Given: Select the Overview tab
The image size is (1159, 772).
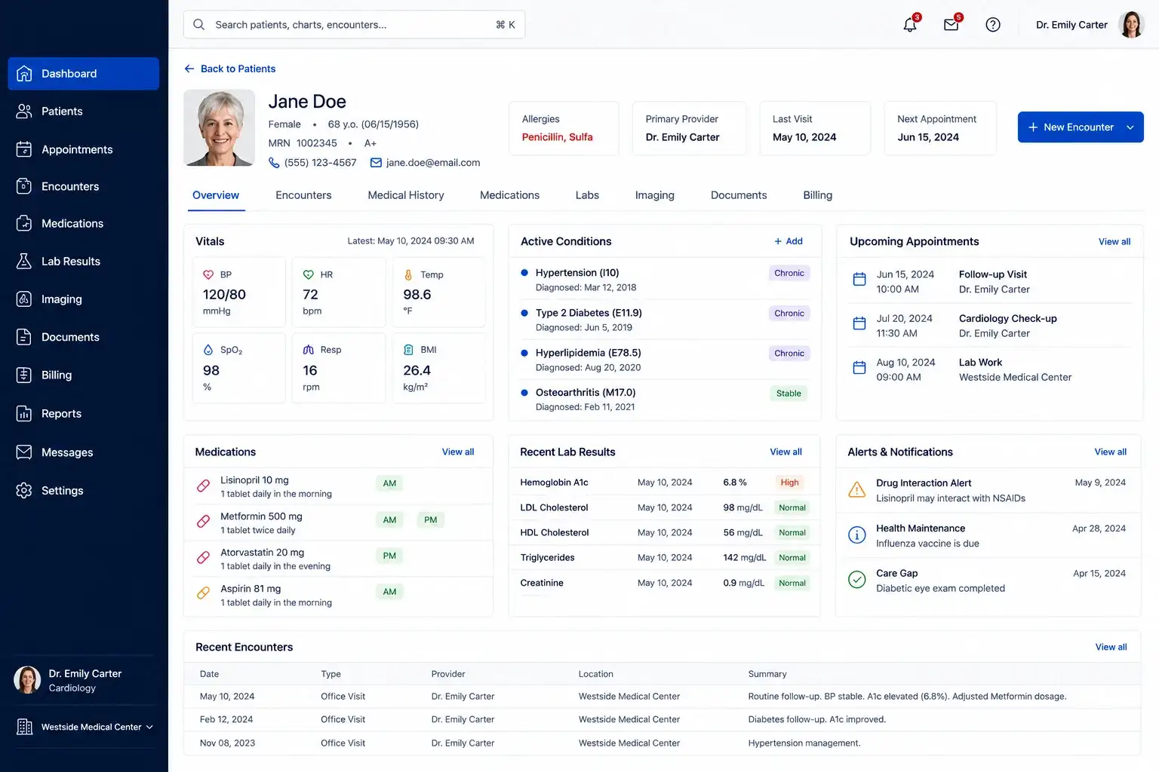Looking at the screenshot, I should click(216, 195).
